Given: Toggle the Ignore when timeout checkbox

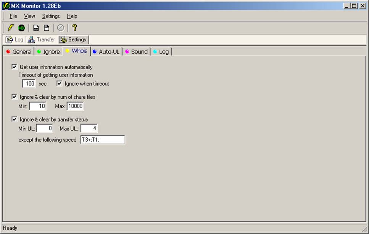Looking at the screenshot, I should point(60,83).
